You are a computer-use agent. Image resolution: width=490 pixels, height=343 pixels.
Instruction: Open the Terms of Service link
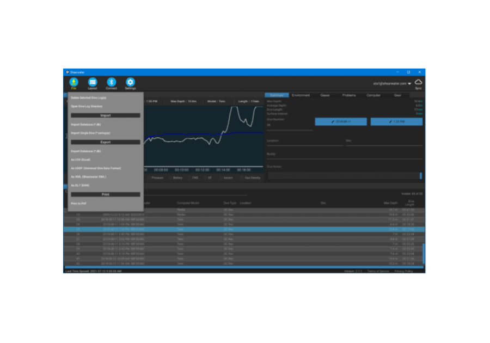pos(377,271)
